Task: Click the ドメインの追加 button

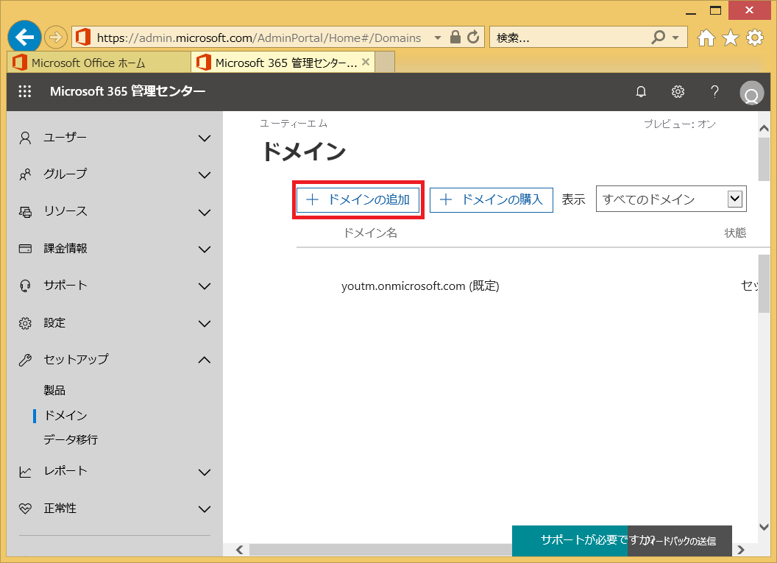Action: tap(358, 199)
